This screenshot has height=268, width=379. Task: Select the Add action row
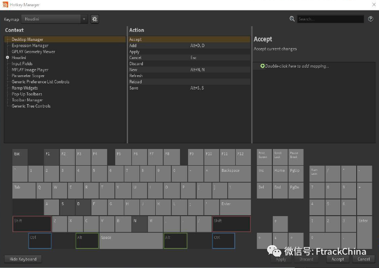click(x=189, y=45)
